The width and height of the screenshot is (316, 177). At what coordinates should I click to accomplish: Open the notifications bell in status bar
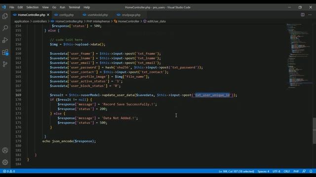coord(311,171)
